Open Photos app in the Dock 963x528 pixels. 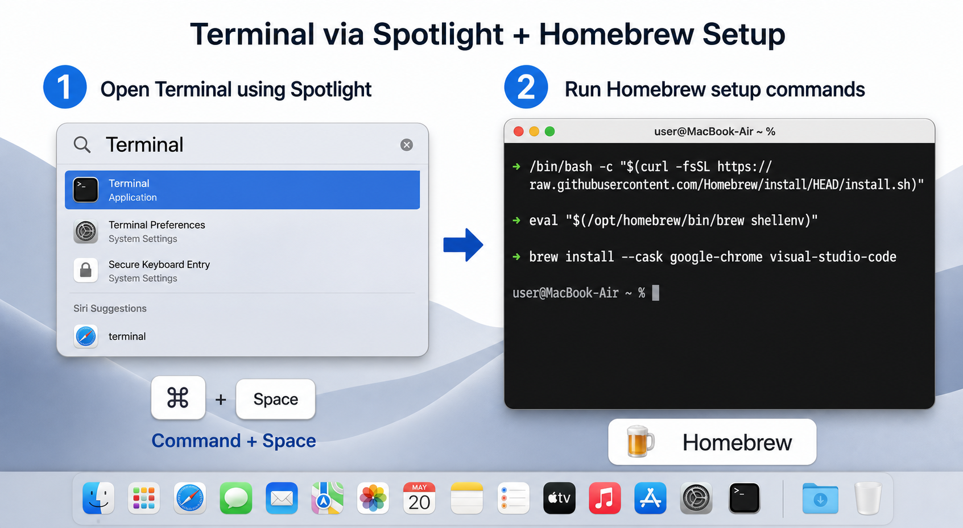(373, 498)
